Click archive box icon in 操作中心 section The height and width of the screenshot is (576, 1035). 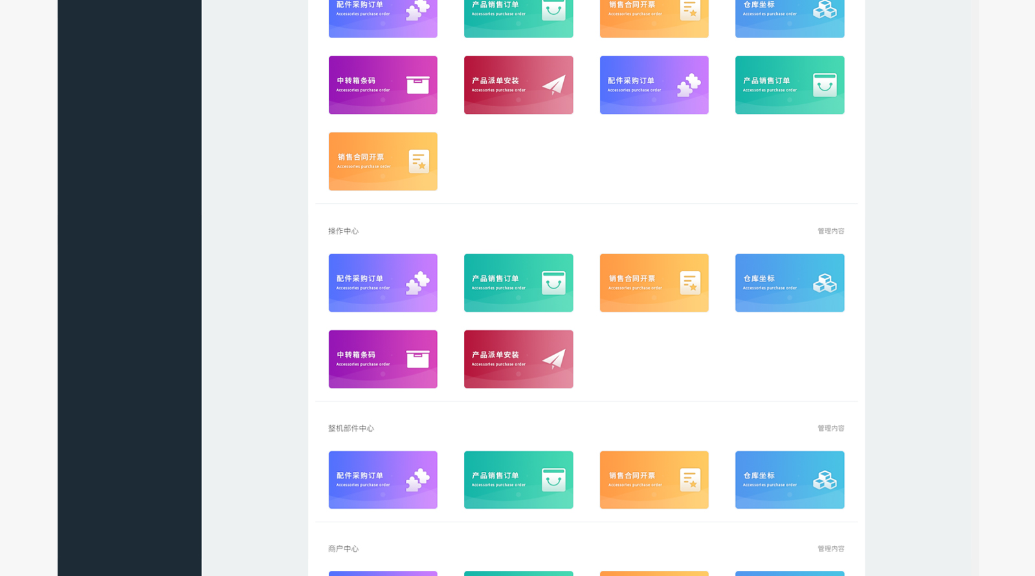click(417, 359)
